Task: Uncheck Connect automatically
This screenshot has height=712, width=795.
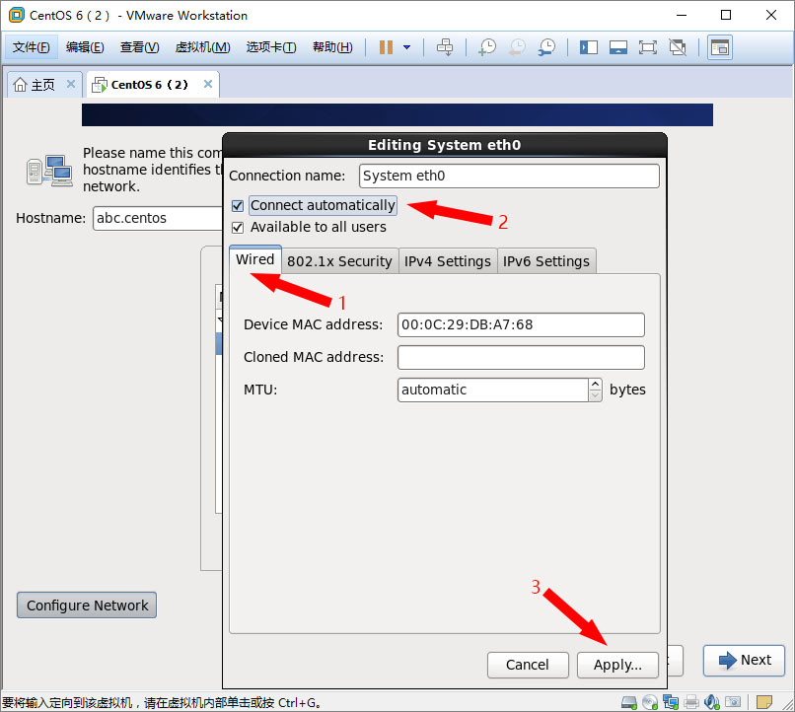Action: point(238,206)
